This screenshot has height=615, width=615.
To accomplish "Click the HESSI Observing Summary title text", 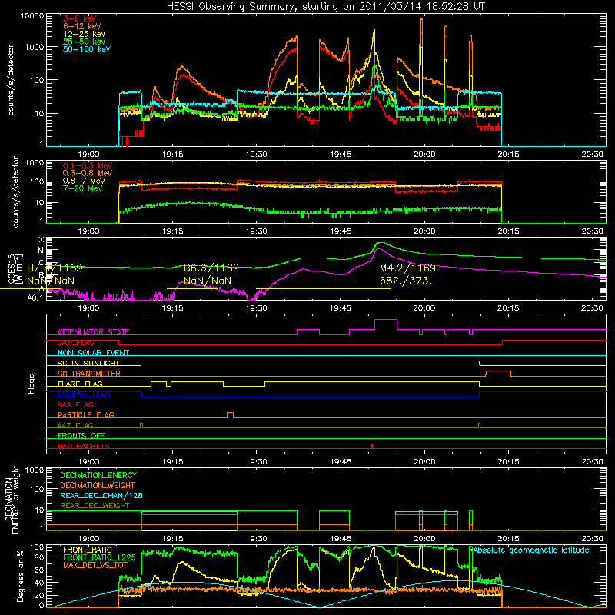I will click(326, 6).
